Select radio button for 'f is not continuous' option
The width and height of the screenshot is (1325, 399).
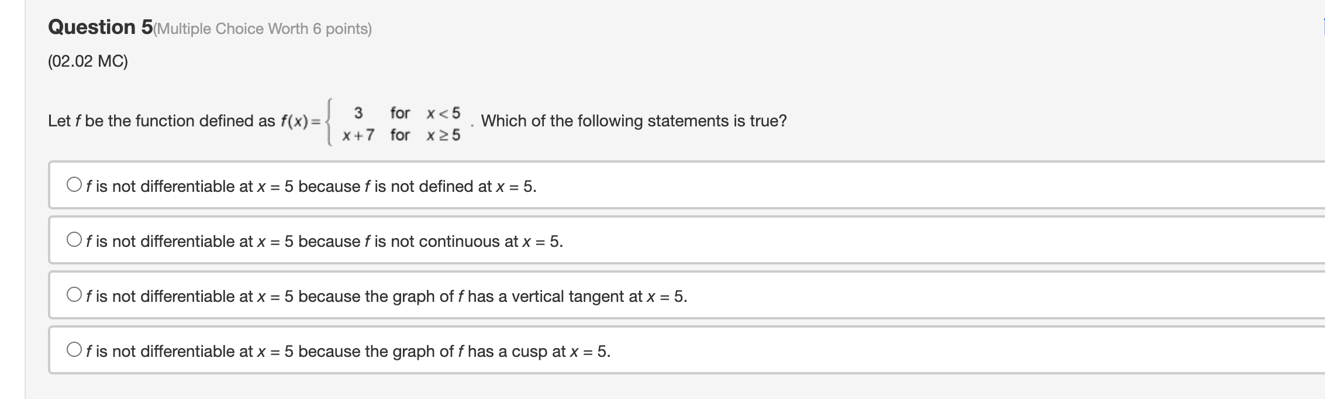(73, 239)
